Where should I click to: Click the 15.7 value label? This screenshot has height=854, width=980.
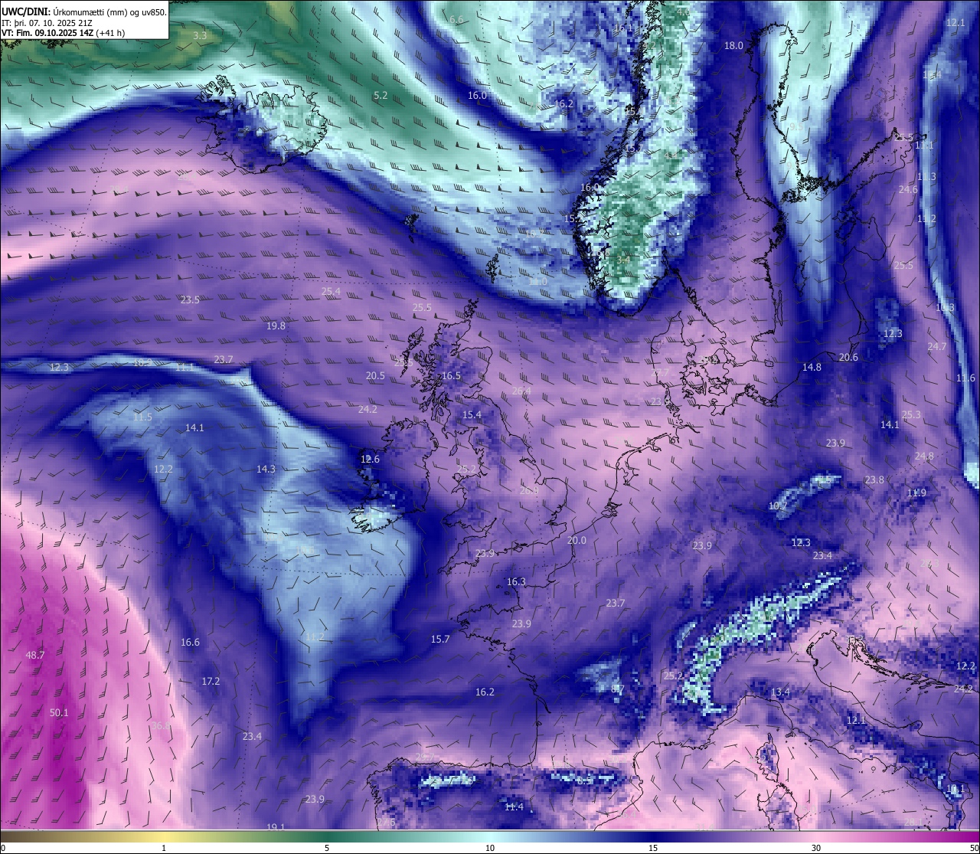coord(440,639)
